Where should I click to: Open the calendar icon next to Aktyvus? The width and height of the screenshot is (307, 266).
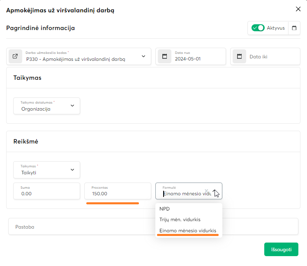coord(294,28)
